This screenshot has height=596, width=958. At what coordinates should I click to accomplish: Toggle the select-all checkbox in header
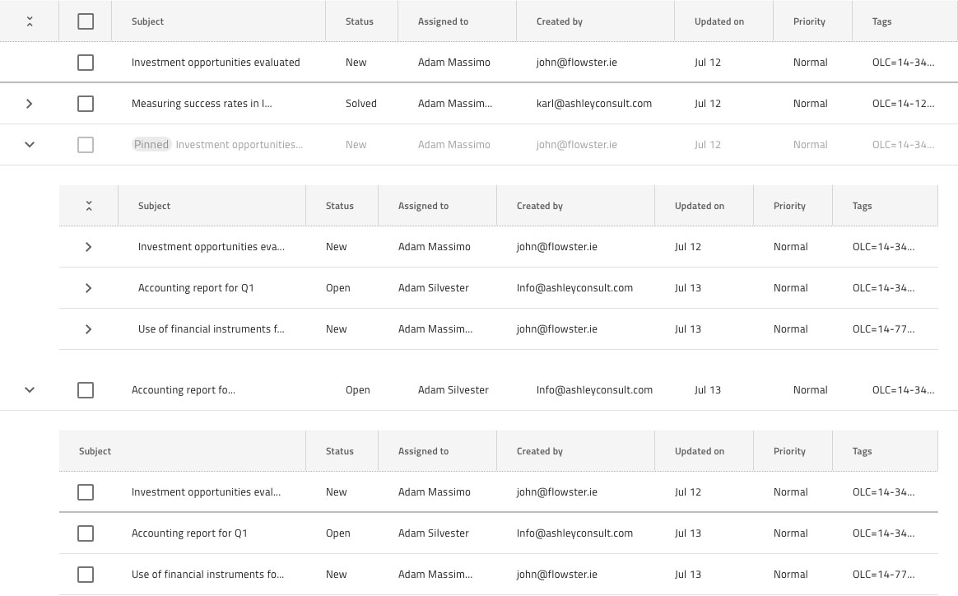(x=86, y=21)
